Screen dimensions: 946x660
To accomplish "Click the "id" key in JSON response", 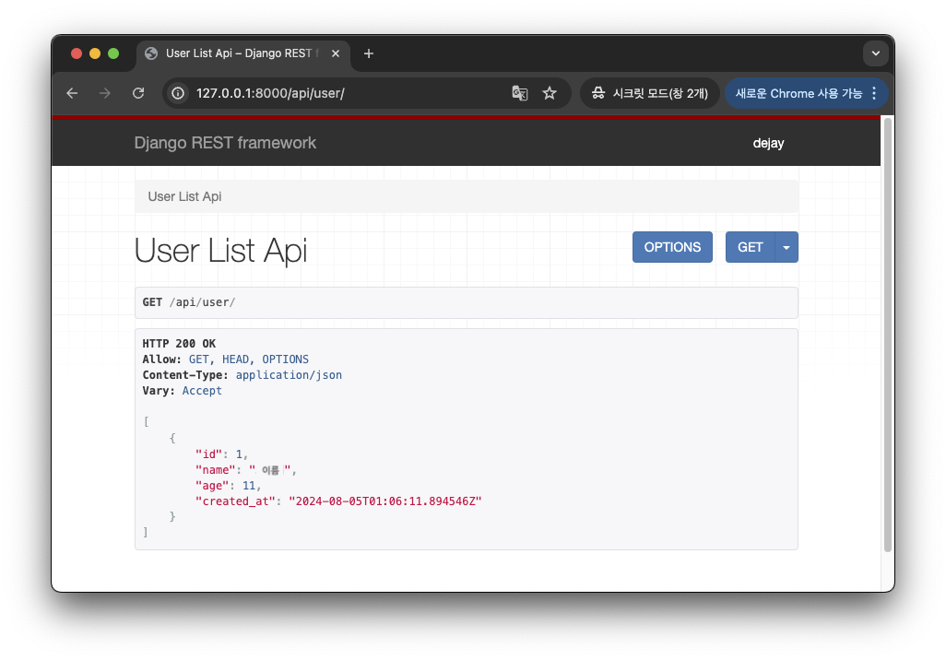I will tap(208, 454).
